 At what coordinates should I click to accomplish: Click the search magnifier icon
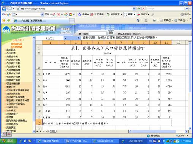187,9
